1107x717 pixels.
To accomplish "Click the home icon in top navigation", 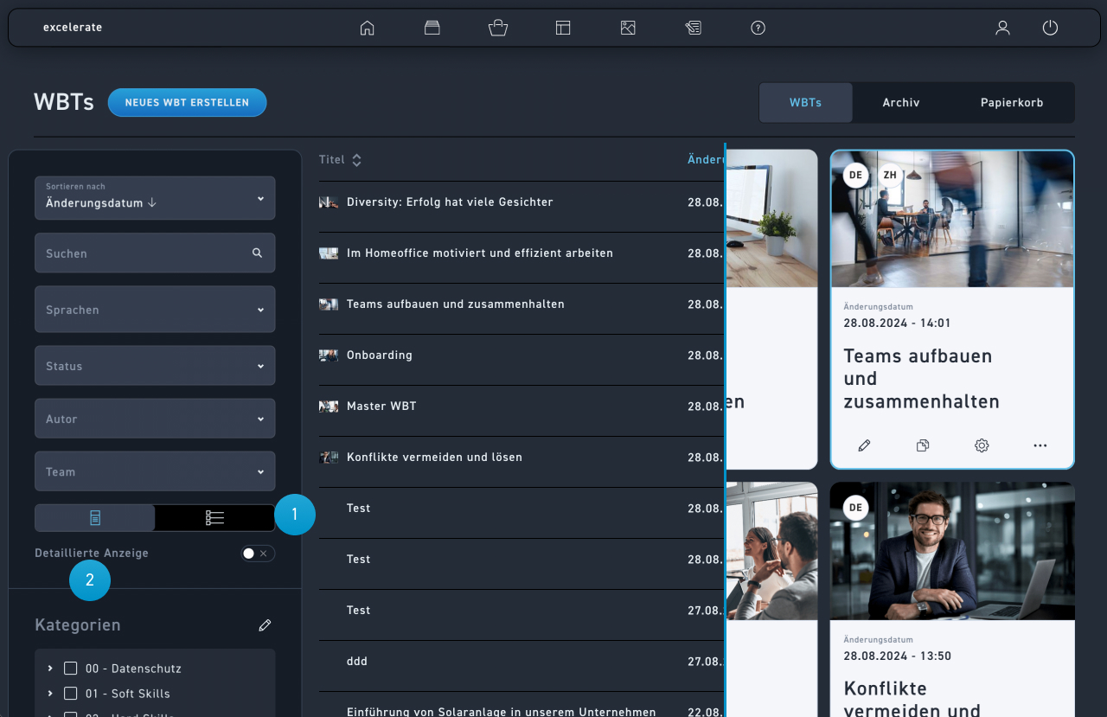I will click(367, 28).
